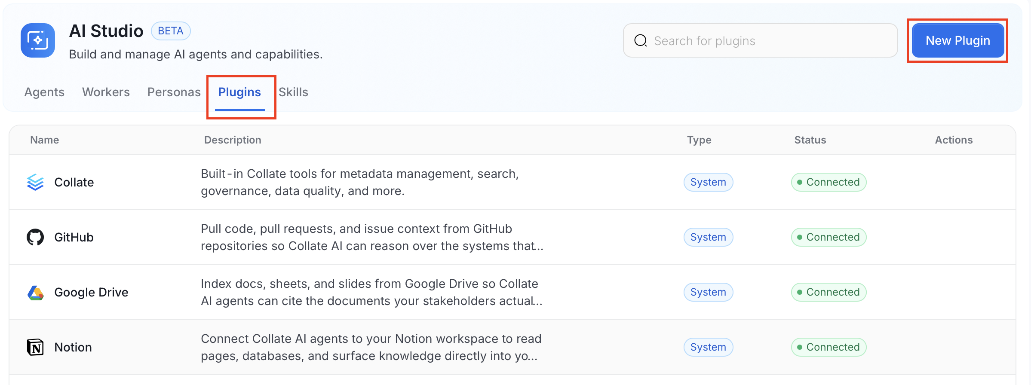This screenshot has width=1031, height=385.
Task: Click the Google Drive icon
Action: [x=35, y=292]
